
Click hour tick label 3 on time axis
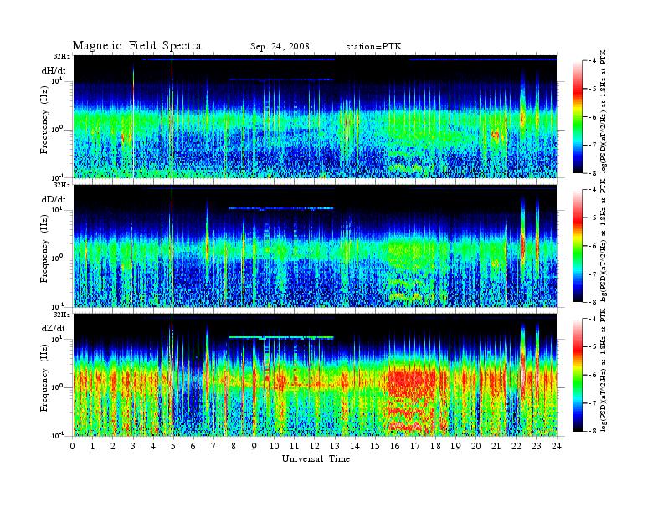coord(133,446)
